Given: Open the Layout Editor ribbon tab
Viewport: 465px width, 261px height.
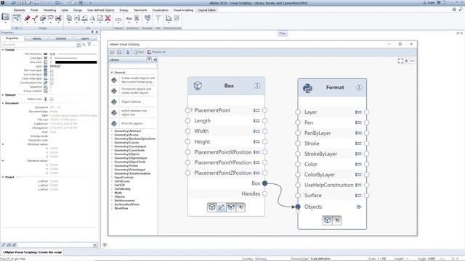Looking at the screenshot, I should tap(206, 10).
